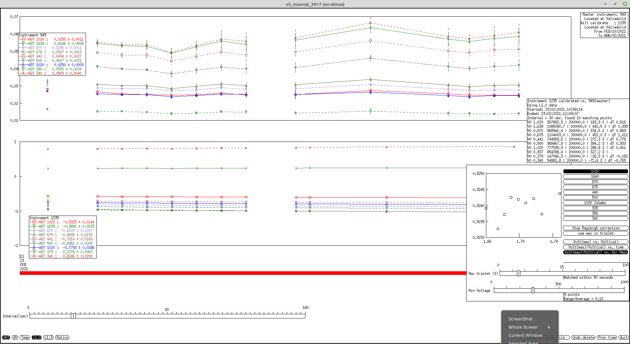Click the Max triplet (%) slider handle
The width and height of the screenshot is (630, 344).
pyautogui.click(x=518, y=273)
